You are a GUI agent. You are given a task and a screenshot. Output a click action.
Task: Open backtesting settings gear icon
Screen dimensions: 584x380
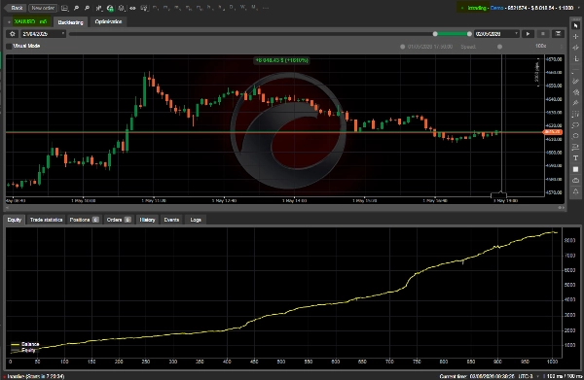point(13,34)
